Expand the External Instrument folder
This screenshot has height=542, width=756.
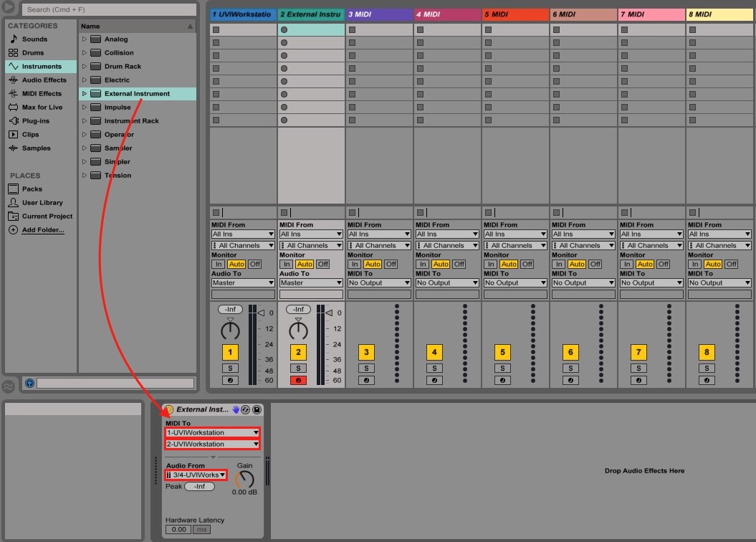pos(85,93)
